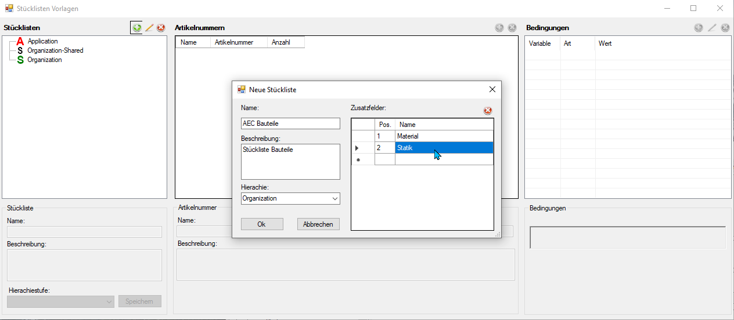Click the Art column header in Bedingungen

[578, 43]
